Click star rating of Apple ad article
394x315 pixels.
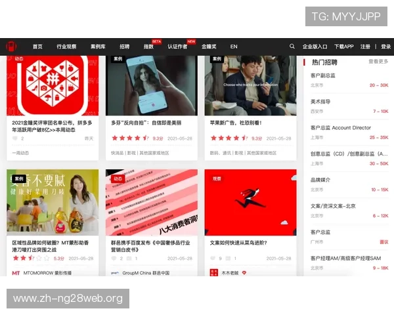pos(229,138)
